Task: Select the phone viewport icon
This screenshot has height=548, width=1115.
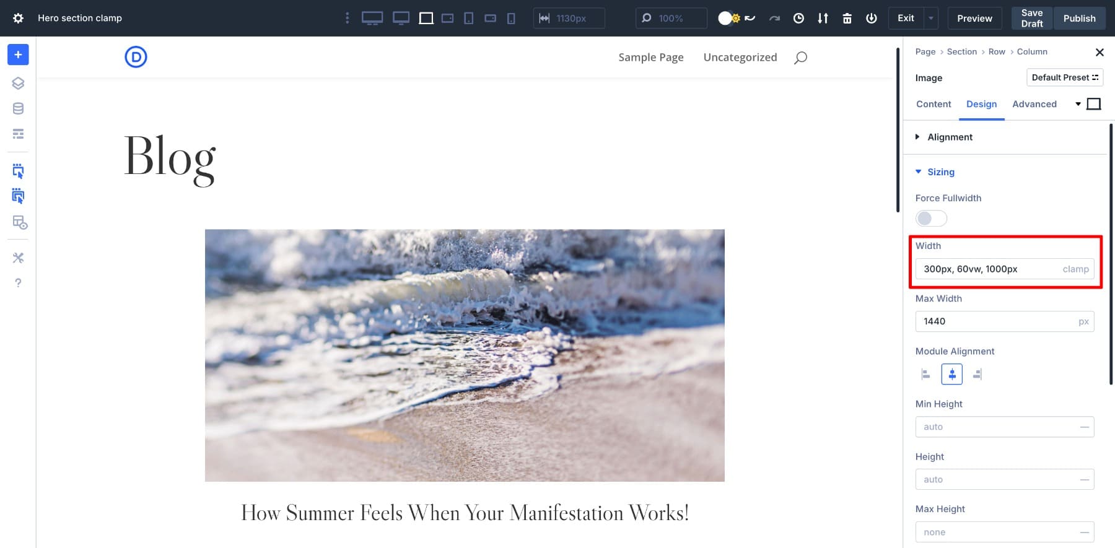Action: (511, 19)
